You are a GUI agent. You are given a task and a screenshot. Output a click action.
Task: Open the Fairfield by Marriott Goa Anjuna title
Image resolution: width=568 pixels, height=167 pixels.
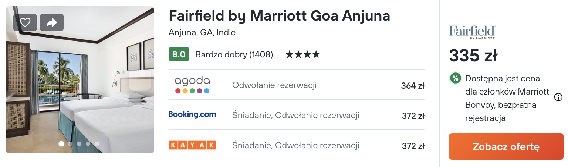(x=279, y=16)
